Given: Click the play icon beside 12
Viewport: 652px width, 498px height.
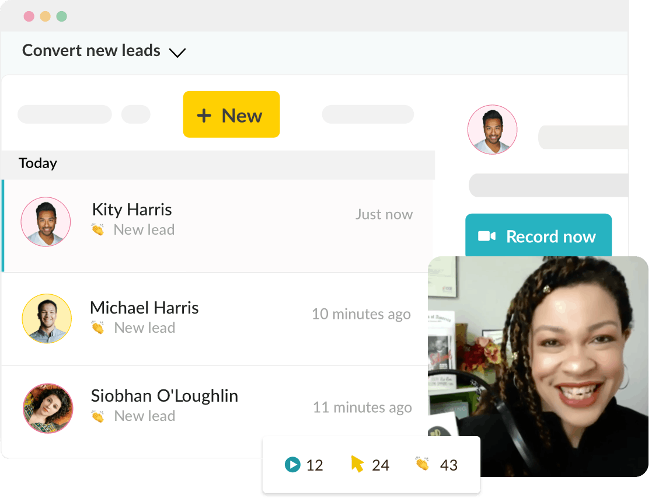Looking at the screenshot, I should click(x=293, y=465).
